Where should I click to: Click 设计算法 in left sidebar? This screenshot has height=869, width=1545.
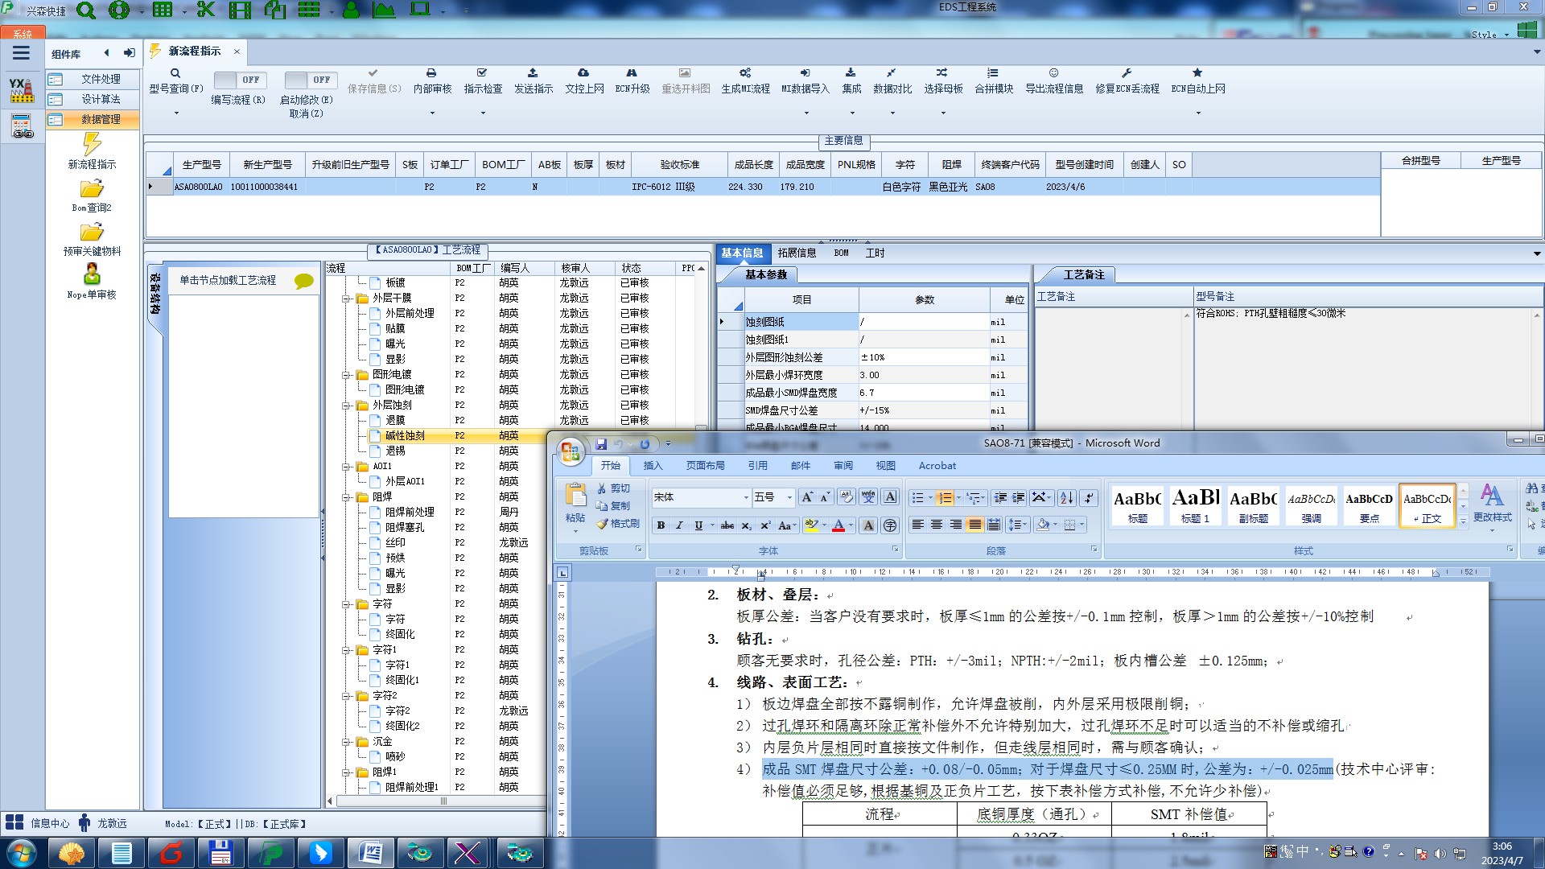(101, 99)
